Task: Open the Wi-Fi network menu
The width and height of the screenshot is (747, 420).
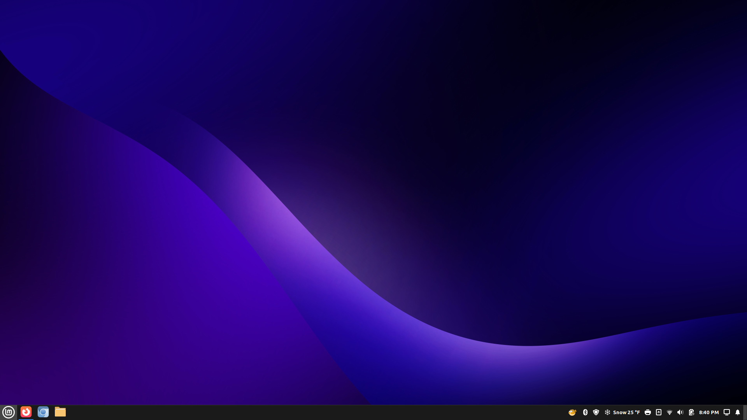Action: (x=670, y=412)
